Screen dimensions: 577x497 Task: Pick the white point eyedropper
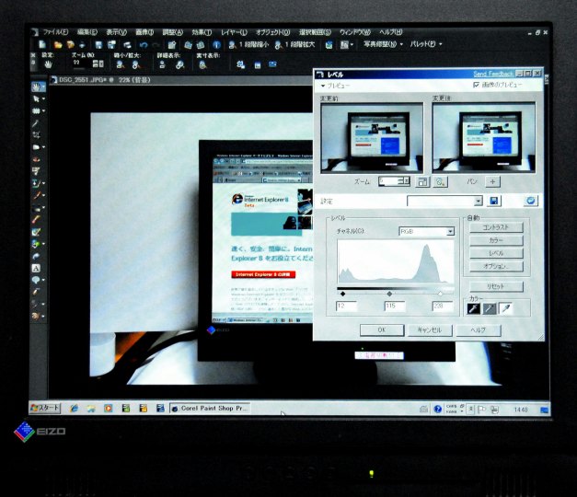click(x=505, y=309)
